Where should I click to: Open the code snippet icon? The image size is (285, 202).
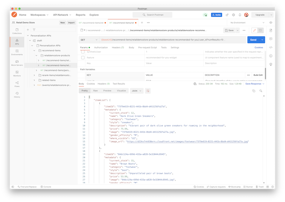point(271,47)
